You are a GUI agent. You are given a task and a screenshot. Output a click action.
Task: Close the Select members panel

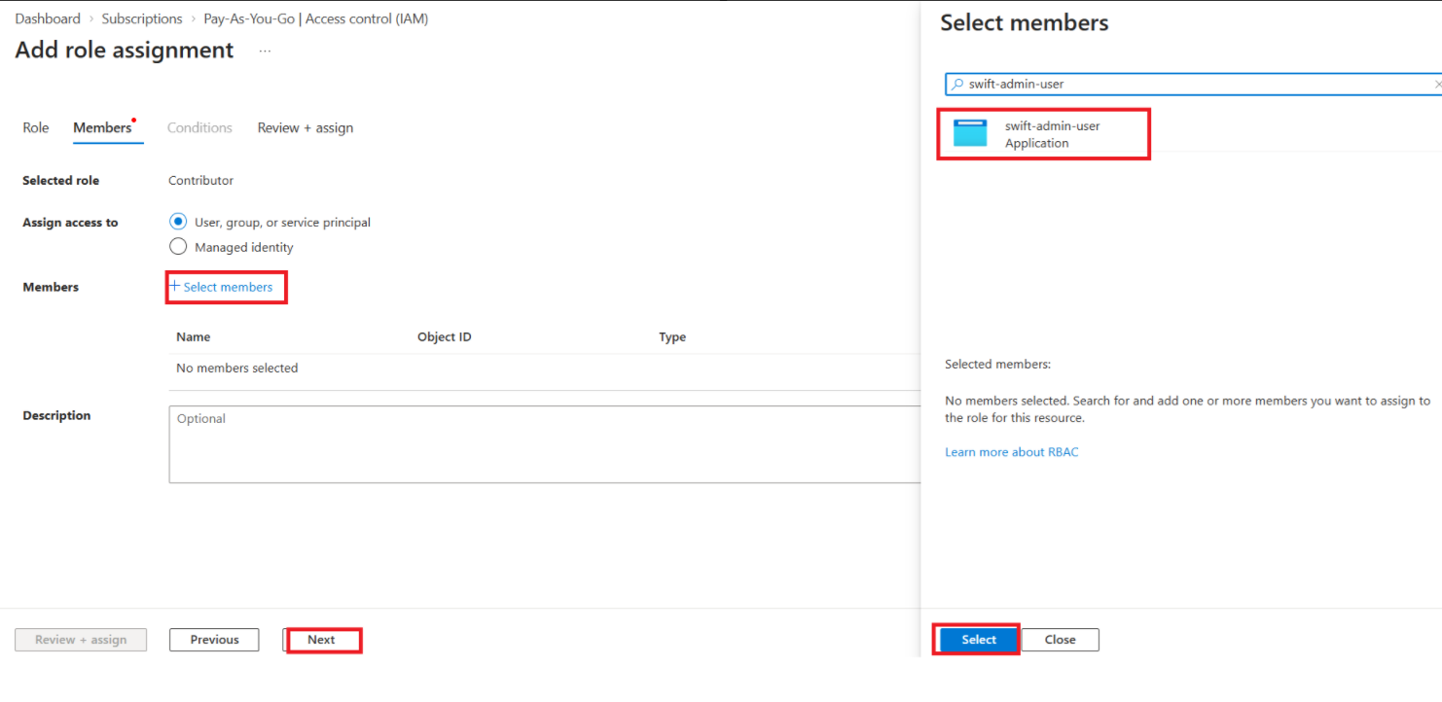[x=1060, y=640]
